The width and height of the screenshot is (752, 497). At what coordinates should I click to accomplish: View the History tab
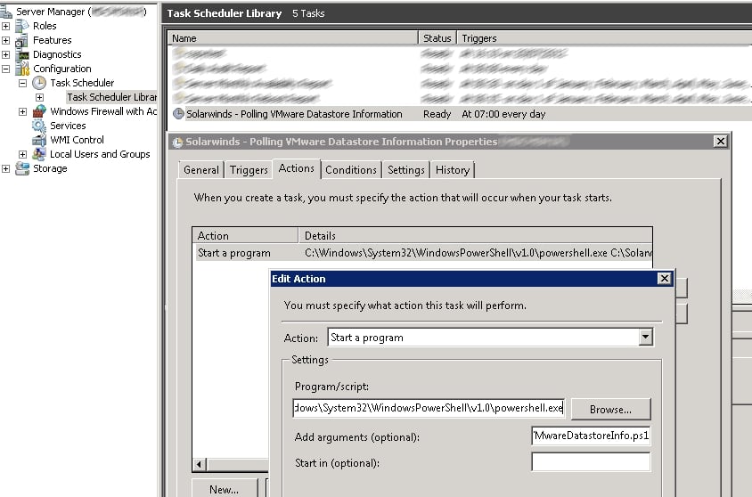pyautogui.click(x=453, y=170)
